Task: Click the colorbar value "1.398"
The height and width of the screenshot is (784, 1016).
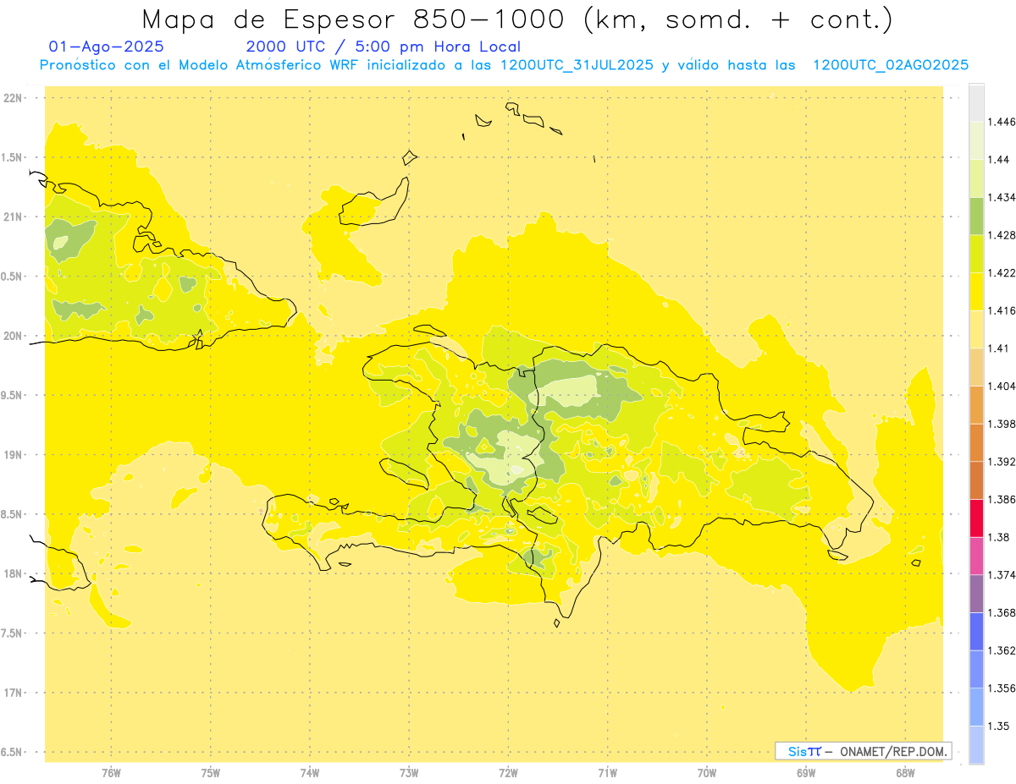Action: (1001, 424)
